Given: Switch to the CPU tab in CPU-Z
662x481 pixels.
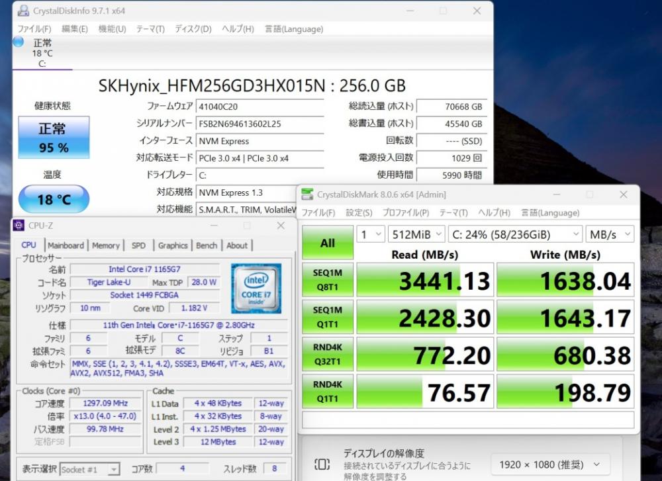Looking at the screenshot, I should [x=28, y=245].
